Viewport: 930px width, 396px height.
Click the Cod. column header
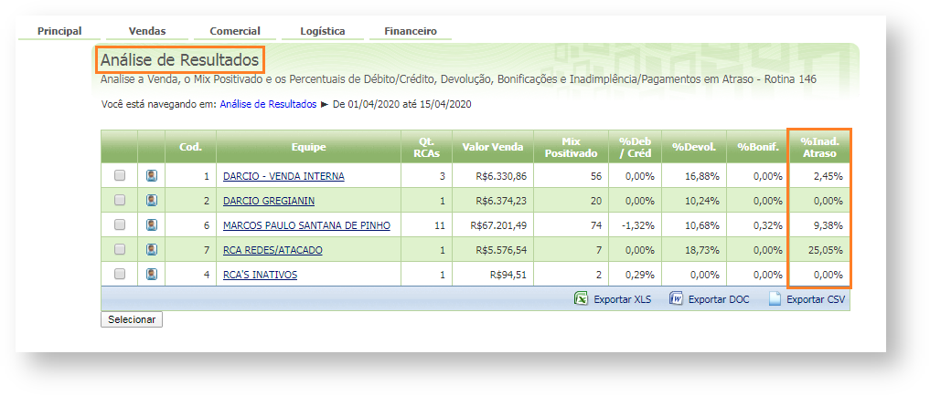click(x=190, y=147)
